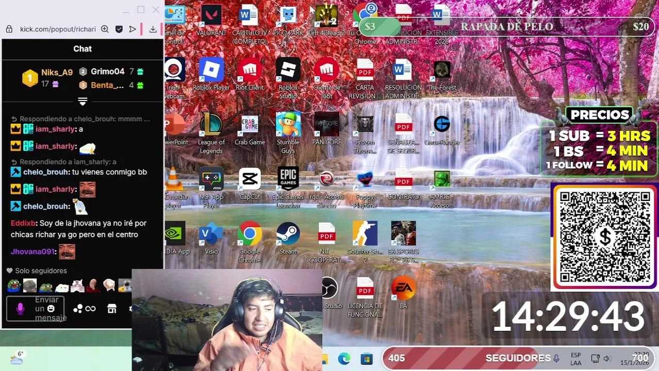Open the chat shop storefront icon
Screen dimensions: 659x371
click(x=112, y=309)
